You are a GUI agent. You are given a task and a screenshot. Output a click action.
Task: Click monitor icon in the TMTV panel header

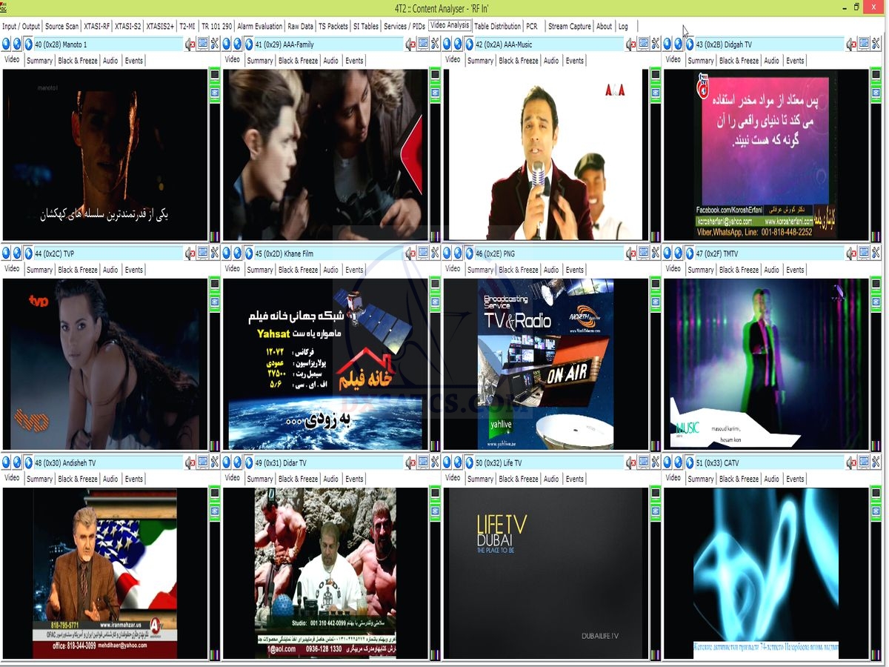tap(864, 253)
